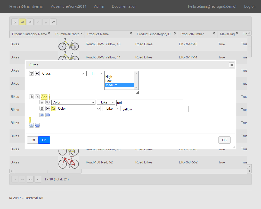Click the Log off link
Viewport: 261px width, 209px height.
250,6
